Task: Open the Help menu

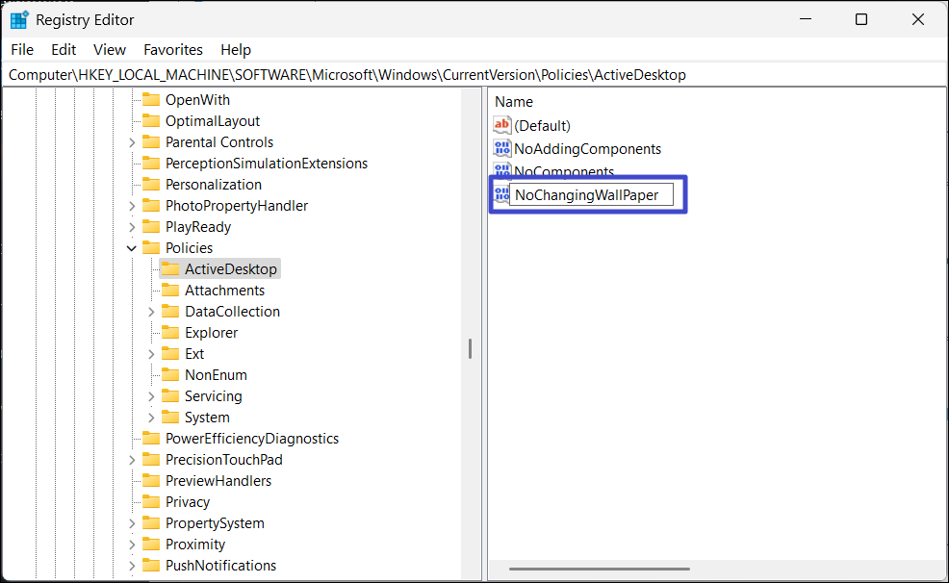Action: click(236, 50)
